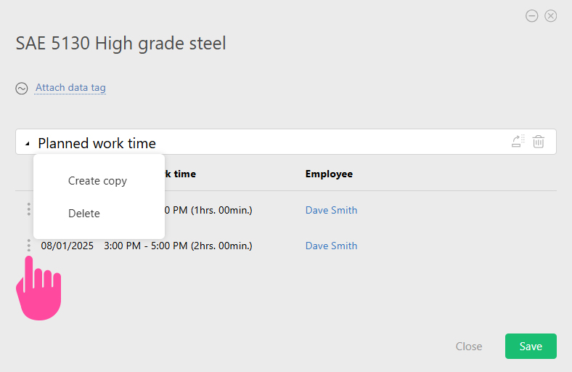Image resolution: width=572 pixels, height=372 pixels.
Task: Click the 3:00 PM - 5:00 PM time range
Action: (x=146, y=246)
